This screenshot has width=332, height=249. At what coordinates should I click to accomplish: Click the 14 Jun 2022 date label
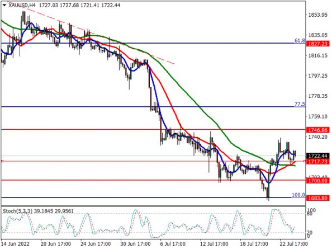[15, 244]
